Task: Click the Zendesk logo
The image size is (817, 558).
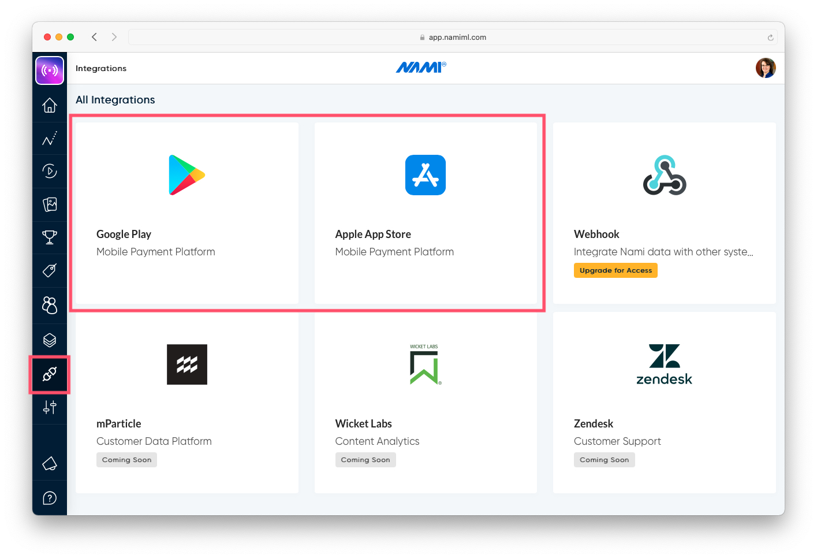Action: [x=664, y=364]
